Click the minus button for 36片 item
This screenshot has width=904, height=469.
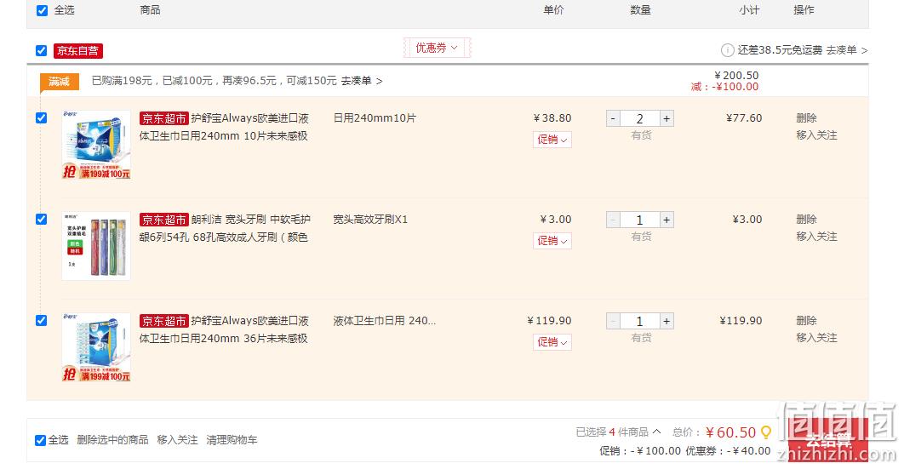coord(614,322)
